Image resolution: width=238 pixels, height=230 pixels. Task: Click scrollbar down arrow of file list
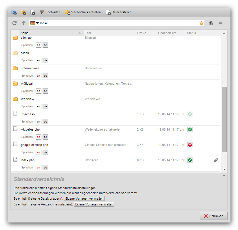[224, 169]
